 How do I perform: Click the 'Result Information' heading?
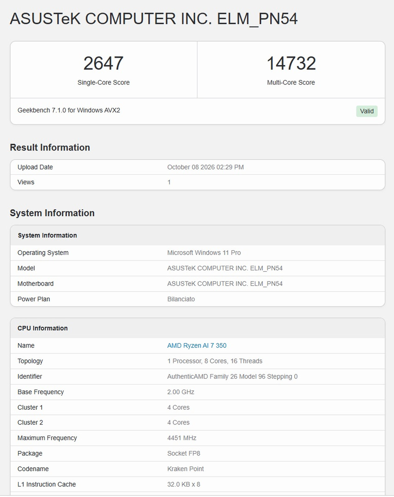click(50, 147)
